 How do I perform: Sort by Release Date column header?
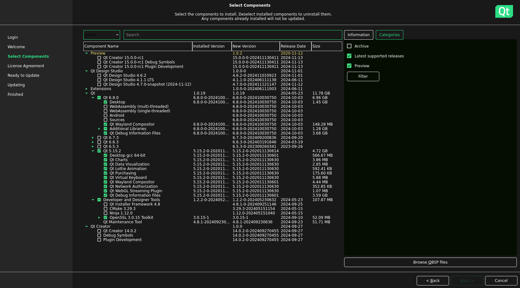coord(296,46)
